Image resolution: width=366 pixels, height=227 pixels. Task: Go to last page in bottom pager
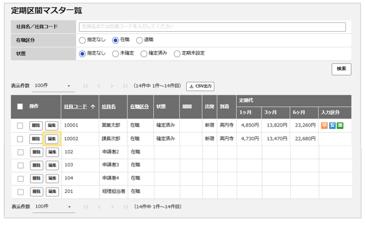[x=126, y=206]
